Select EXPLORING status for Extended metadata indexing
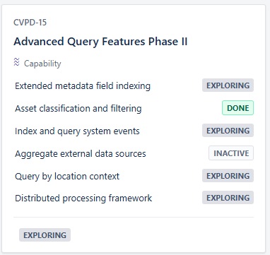Image resolution: width=270 pixels, height=255 pixels. 228,85
